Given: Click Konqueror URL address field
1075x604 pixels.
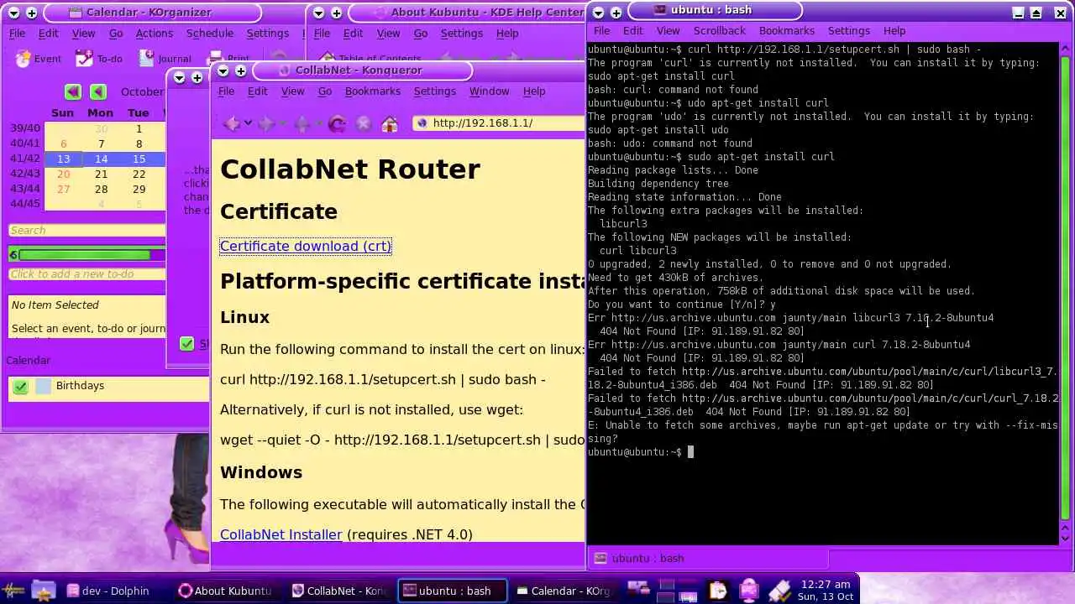Looking at the screenshot, I should click(x=500, y=123).
